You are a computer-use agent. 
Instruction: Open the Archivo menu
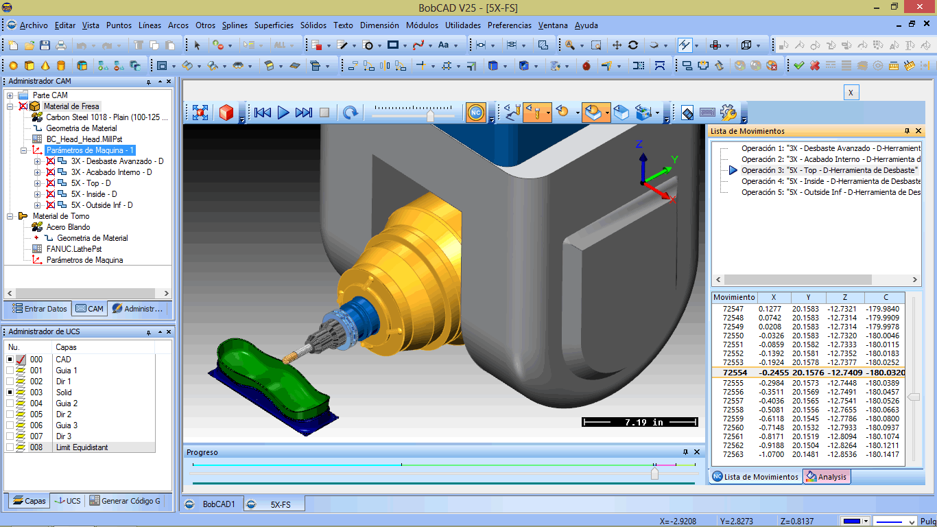click(34, 25)
